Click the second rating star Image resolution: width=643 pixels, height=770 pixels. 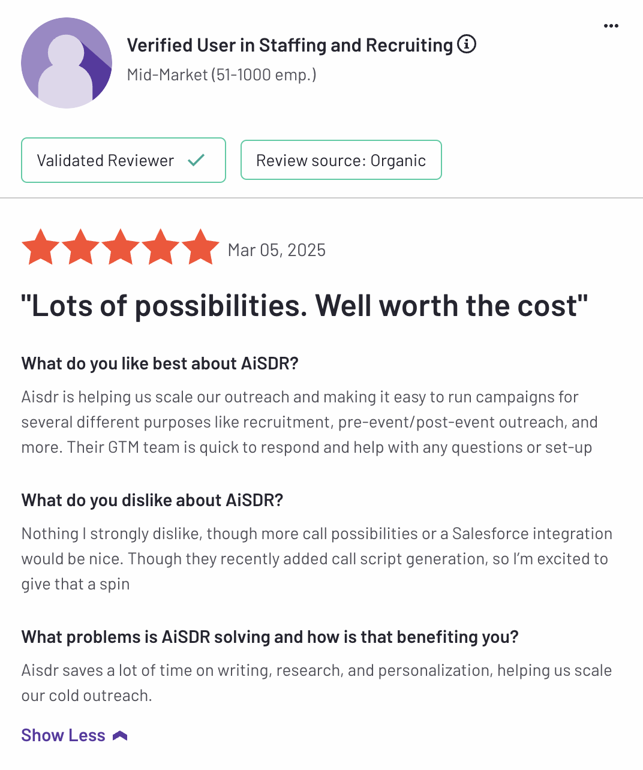tap(80, 247)
